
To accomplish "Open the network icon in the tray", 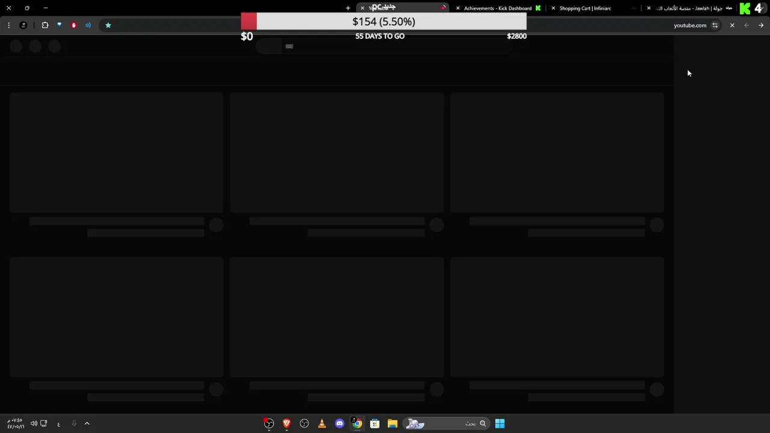I will (x=44, y=423).
